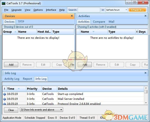Image resolution: width=150 pixels, height=122 pixels.
Task: Click Copy in the Activities panel
Action: 133,65
